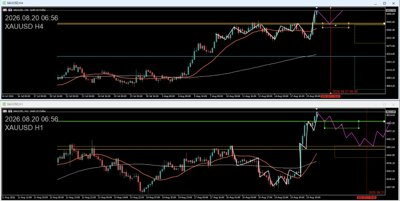The width and height of the screenshot is (400, 201).
Task: Select the chart shift triangle on H1 chart
Action: [x=316, y=109]
